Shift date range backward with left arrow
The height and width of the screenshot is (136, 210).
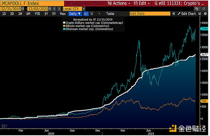click(x=54, y=9)
